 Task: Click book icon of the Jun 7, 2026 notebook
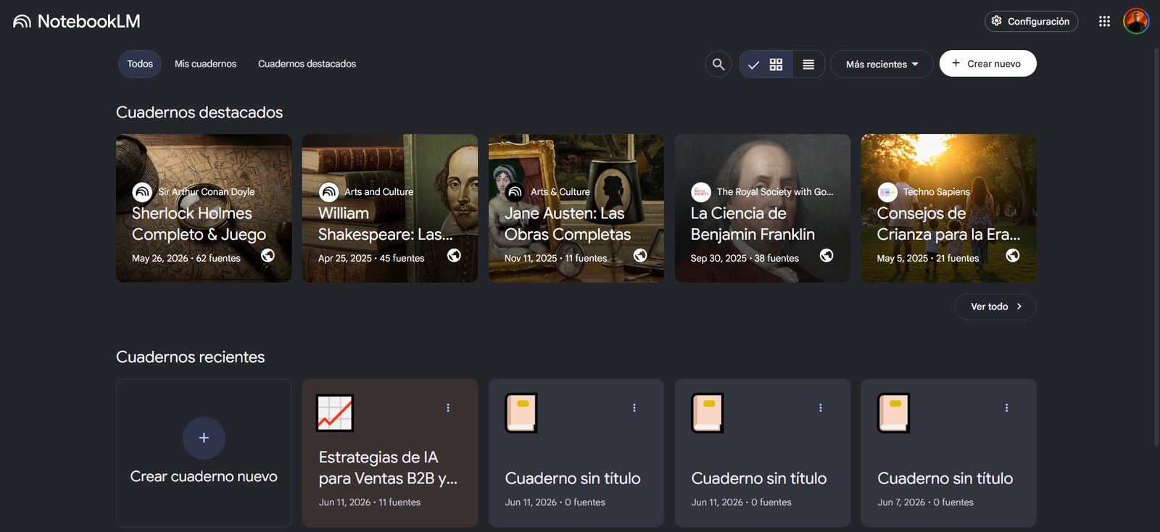[894, 413]
